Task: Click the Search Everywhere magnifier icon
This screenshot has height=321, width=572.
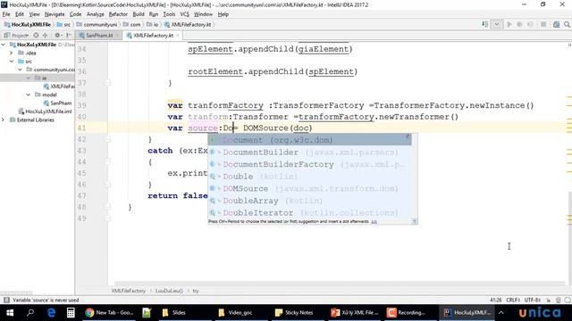Action: point(567,24)
